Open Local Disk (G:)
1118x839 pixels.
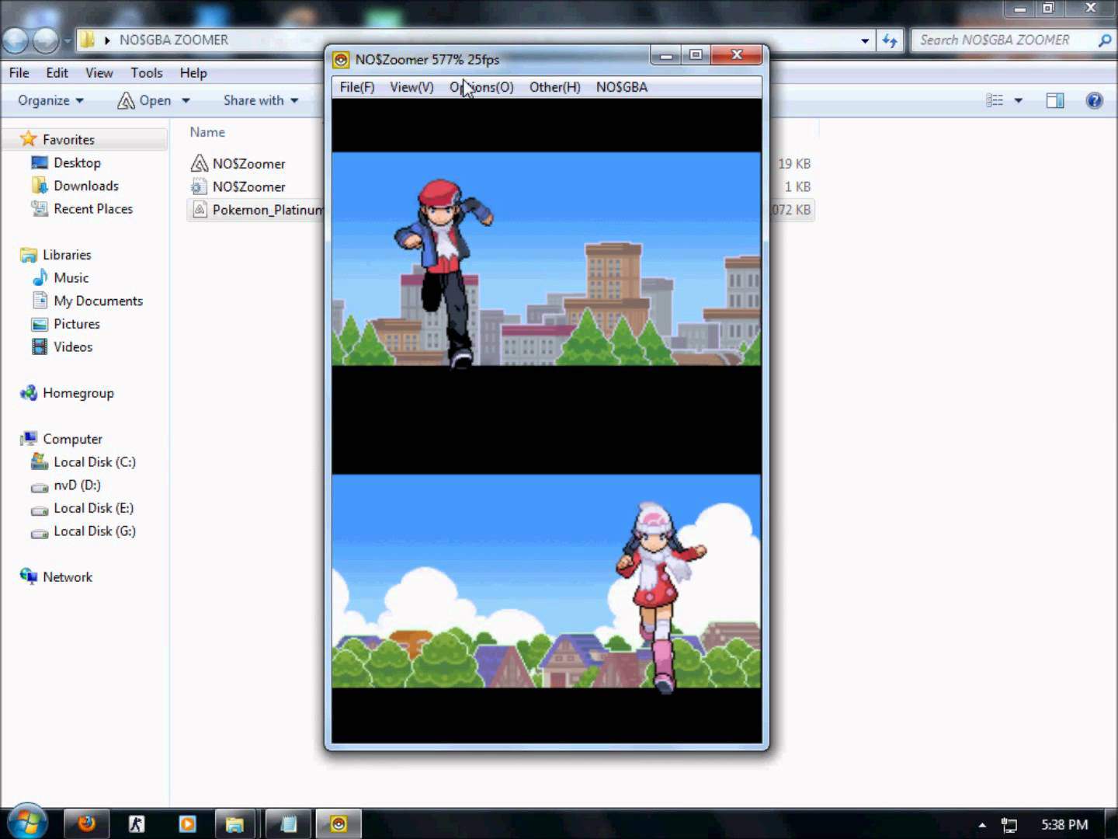(x=94, y=531)
